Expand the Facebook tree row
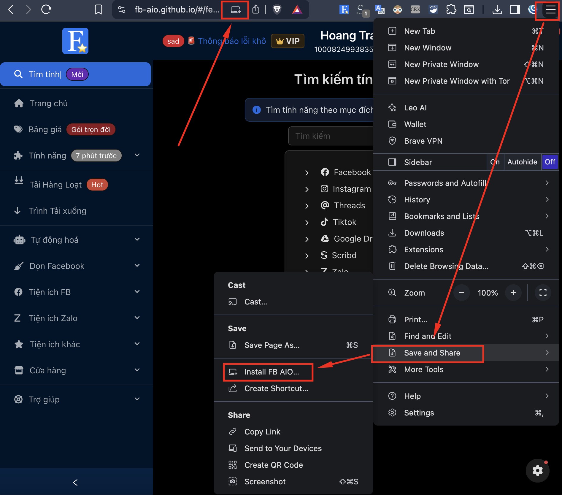This screenshot has height=495, width=562. [307, 173]
